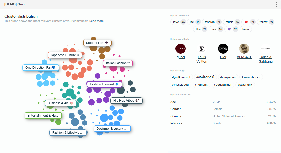Select the #bodybuilder hashtag chip
The height and width of the screenshot is (153, 281).
(223, 85)
